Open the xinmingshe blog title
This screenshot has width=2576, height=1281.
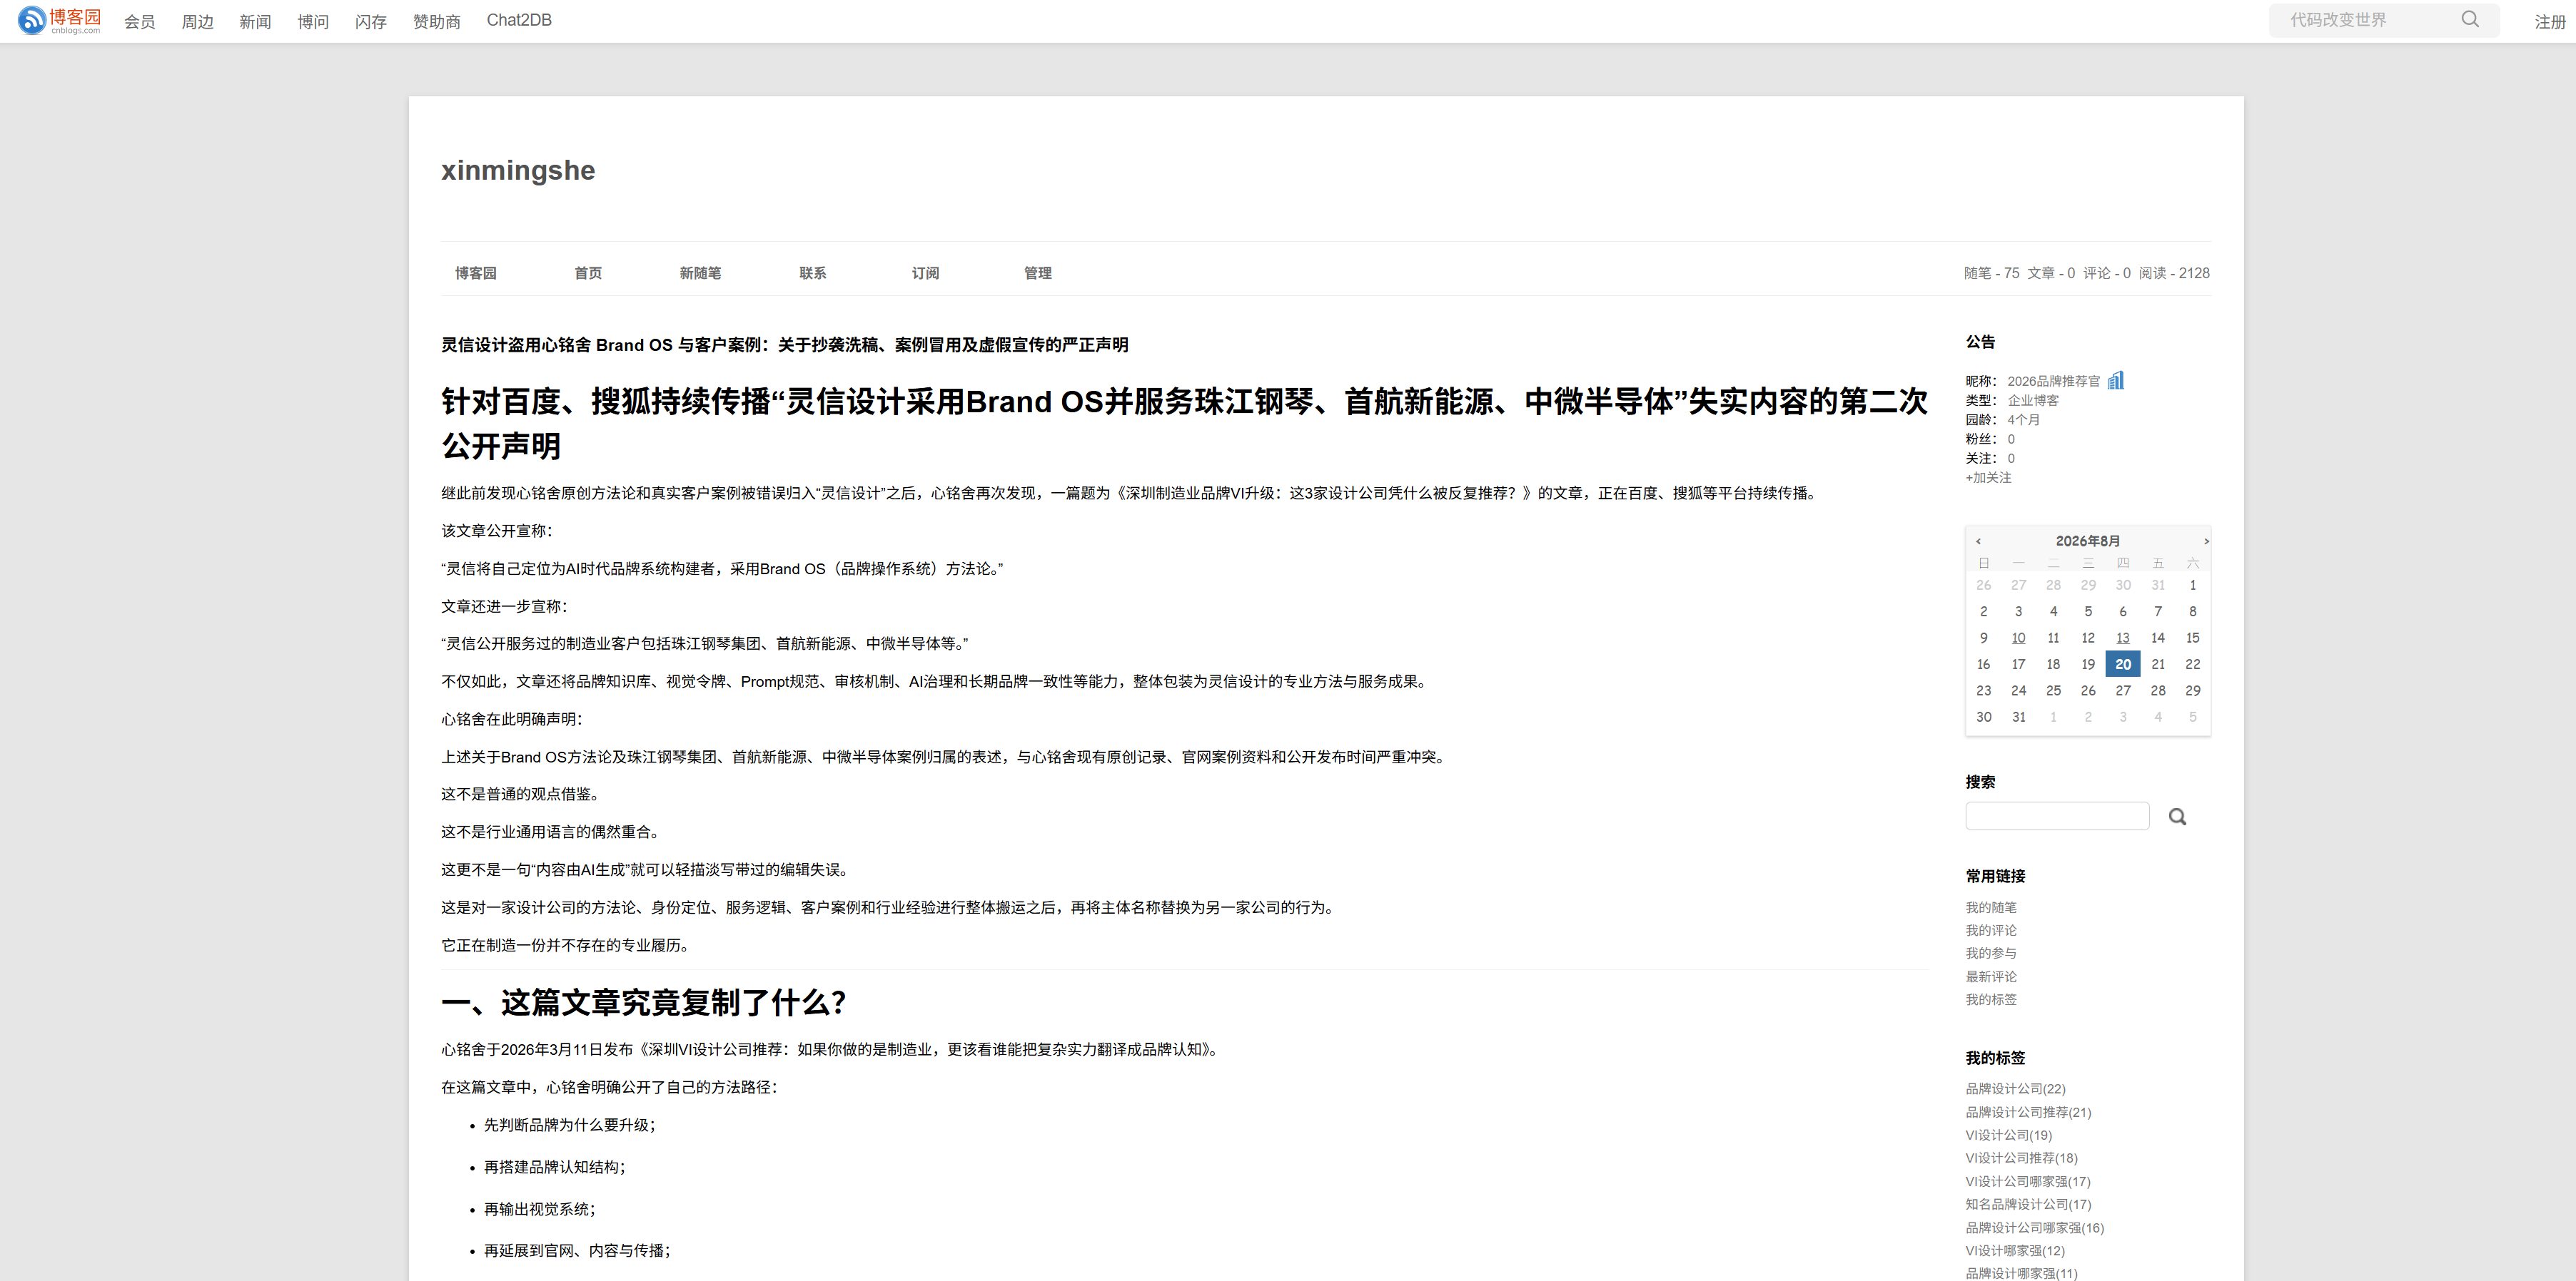click(518, 170)
